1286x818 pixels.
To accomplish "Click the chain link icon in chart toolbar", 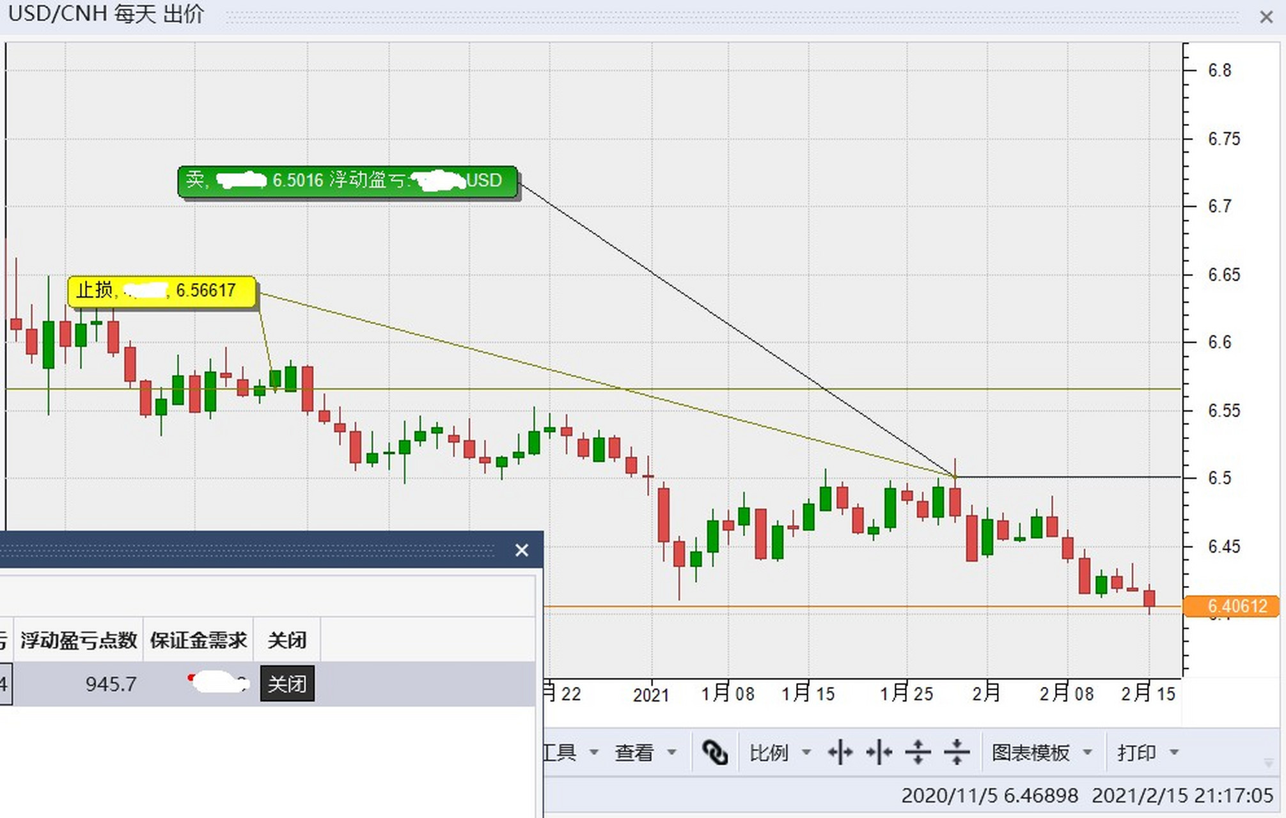I will [714, 752].
